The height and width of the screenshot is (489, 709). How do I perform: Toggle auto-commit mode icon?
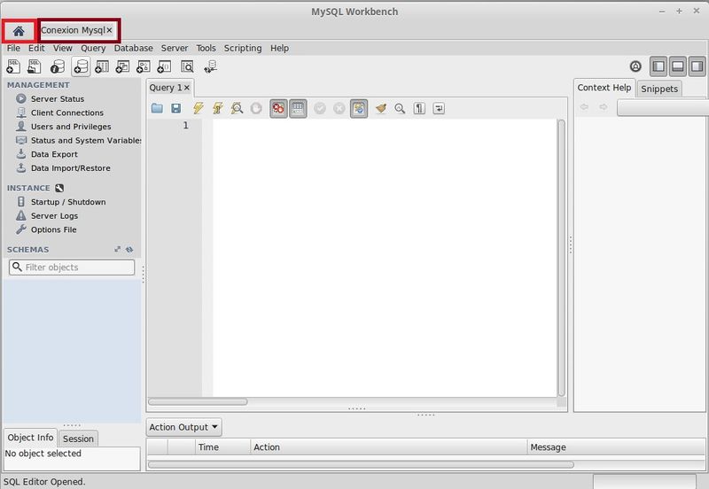coord(359,108)
